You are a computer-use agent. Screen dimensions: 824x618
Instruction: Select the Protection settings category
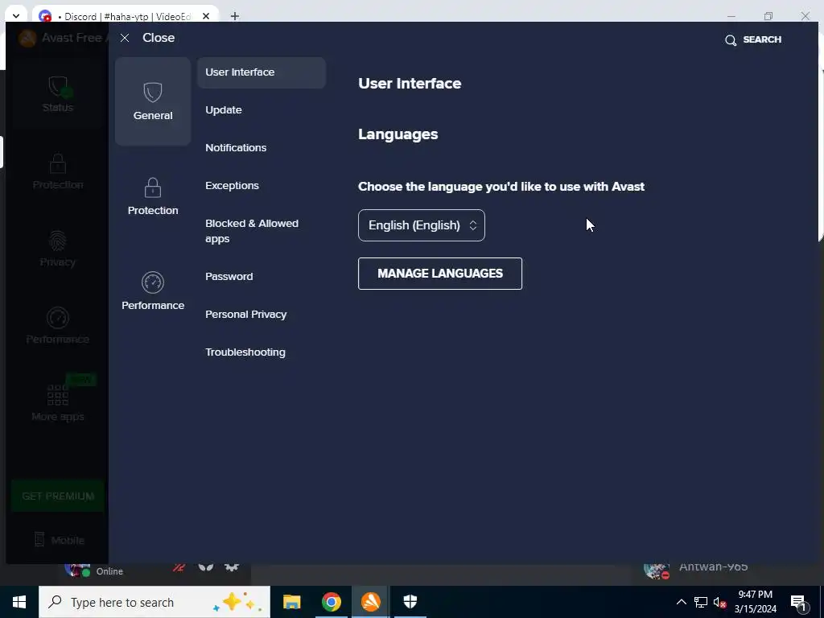pos(153,196)
